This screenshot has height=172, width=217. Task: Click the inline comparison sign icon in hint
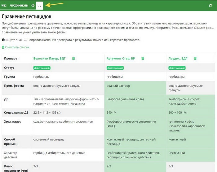[25, 39]
